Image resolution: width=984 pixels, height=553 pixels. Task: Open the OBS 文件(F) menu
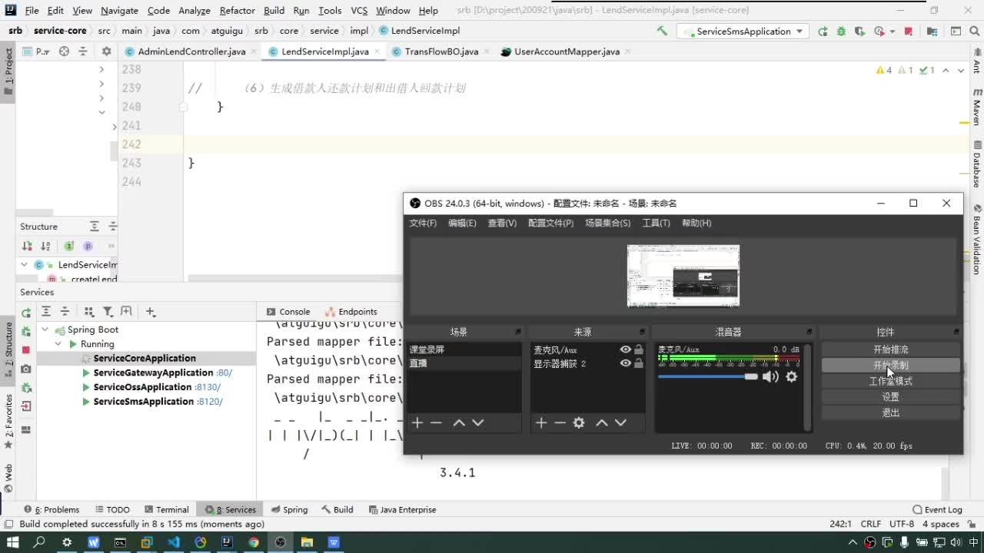[x=423, y=223]
